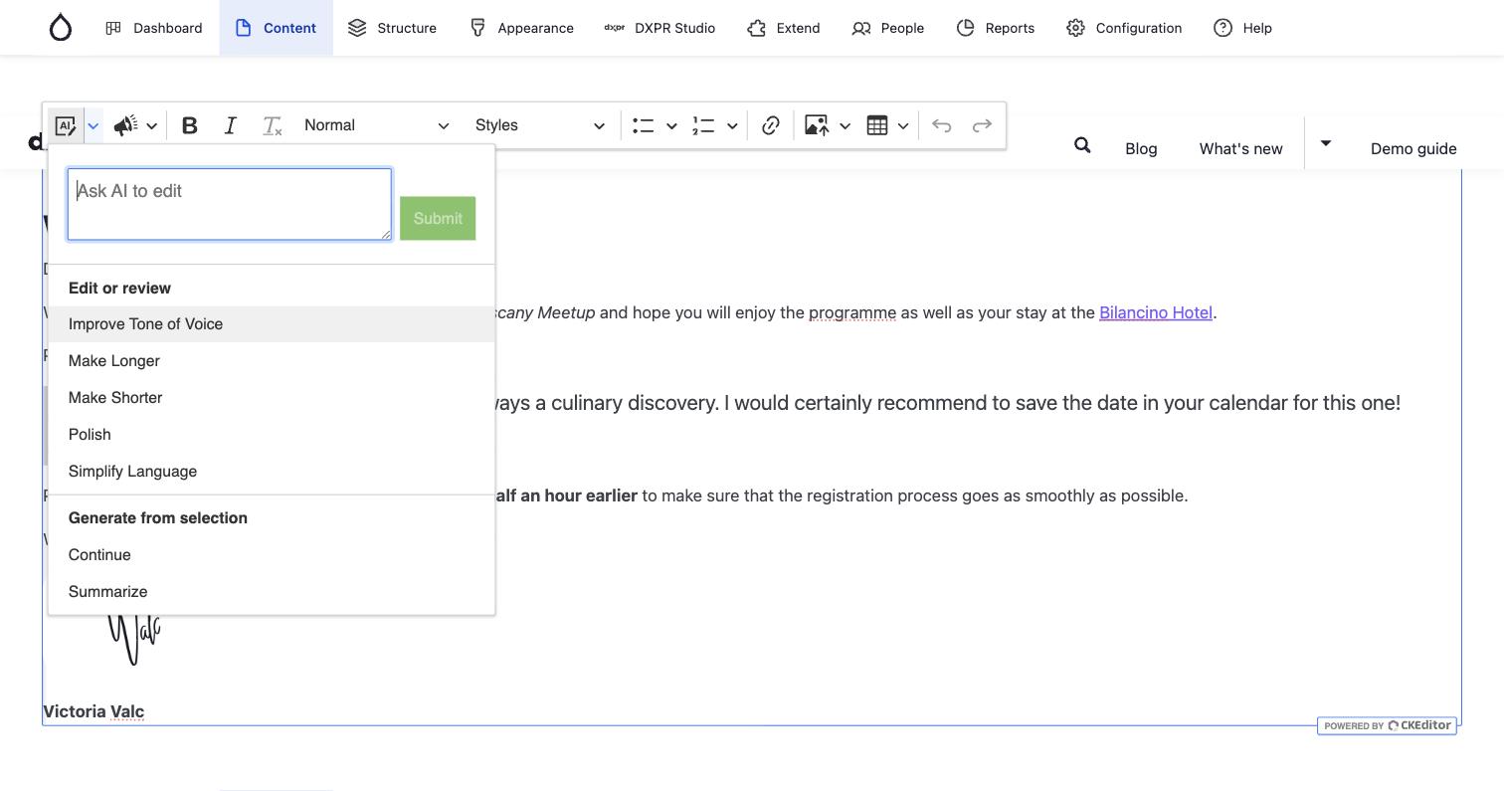The height and width of the screenshot is (791, 1504).
Task: Open DXPR Studio menu item
Action: tap(659, 28)
